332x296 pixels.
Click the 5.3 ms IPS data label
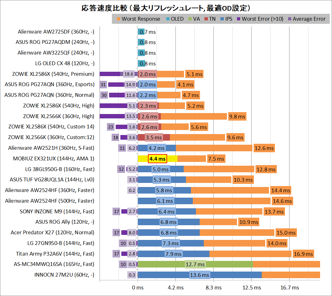click(x=161, y=180)
